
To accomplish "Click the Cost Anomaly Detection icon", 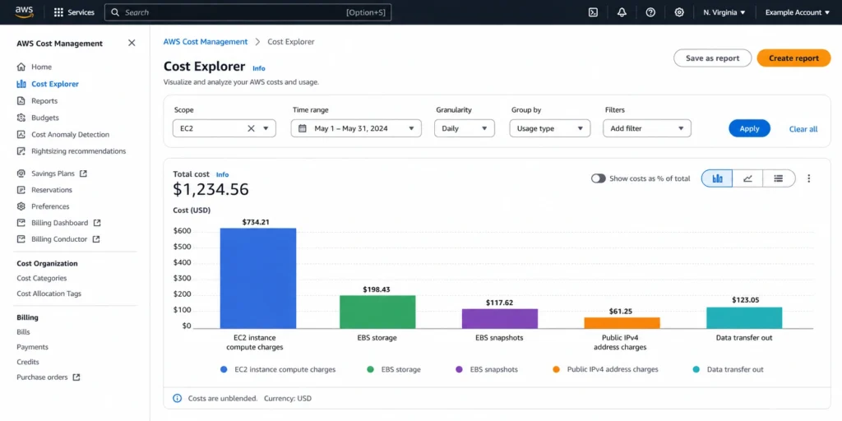I will 21,135.
